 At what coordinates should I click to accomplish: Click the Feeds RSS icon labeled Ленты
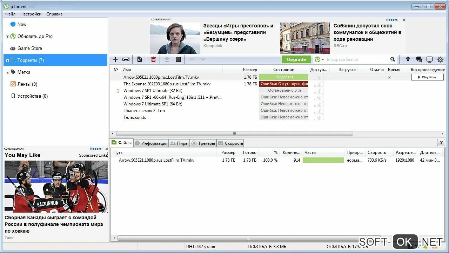click(x=13, y=84)
